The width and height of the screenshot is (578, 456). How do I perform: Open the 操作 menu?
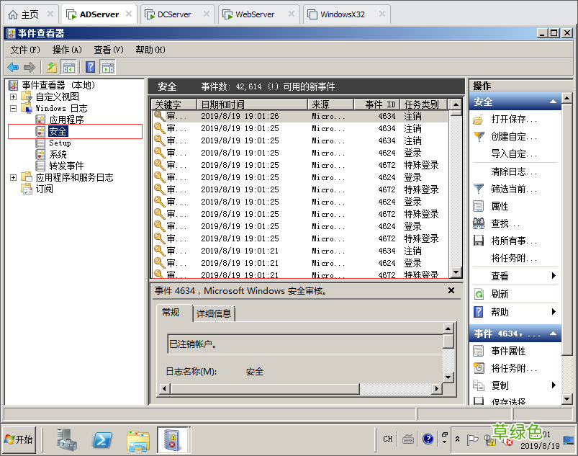coord(66,50)
